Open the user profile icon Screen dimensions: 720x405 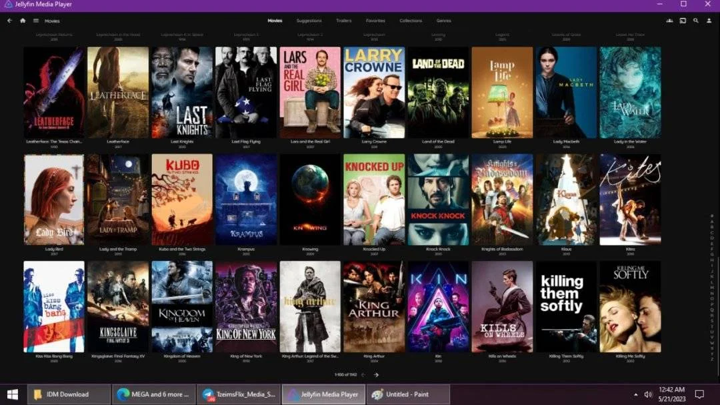point(709,21)
